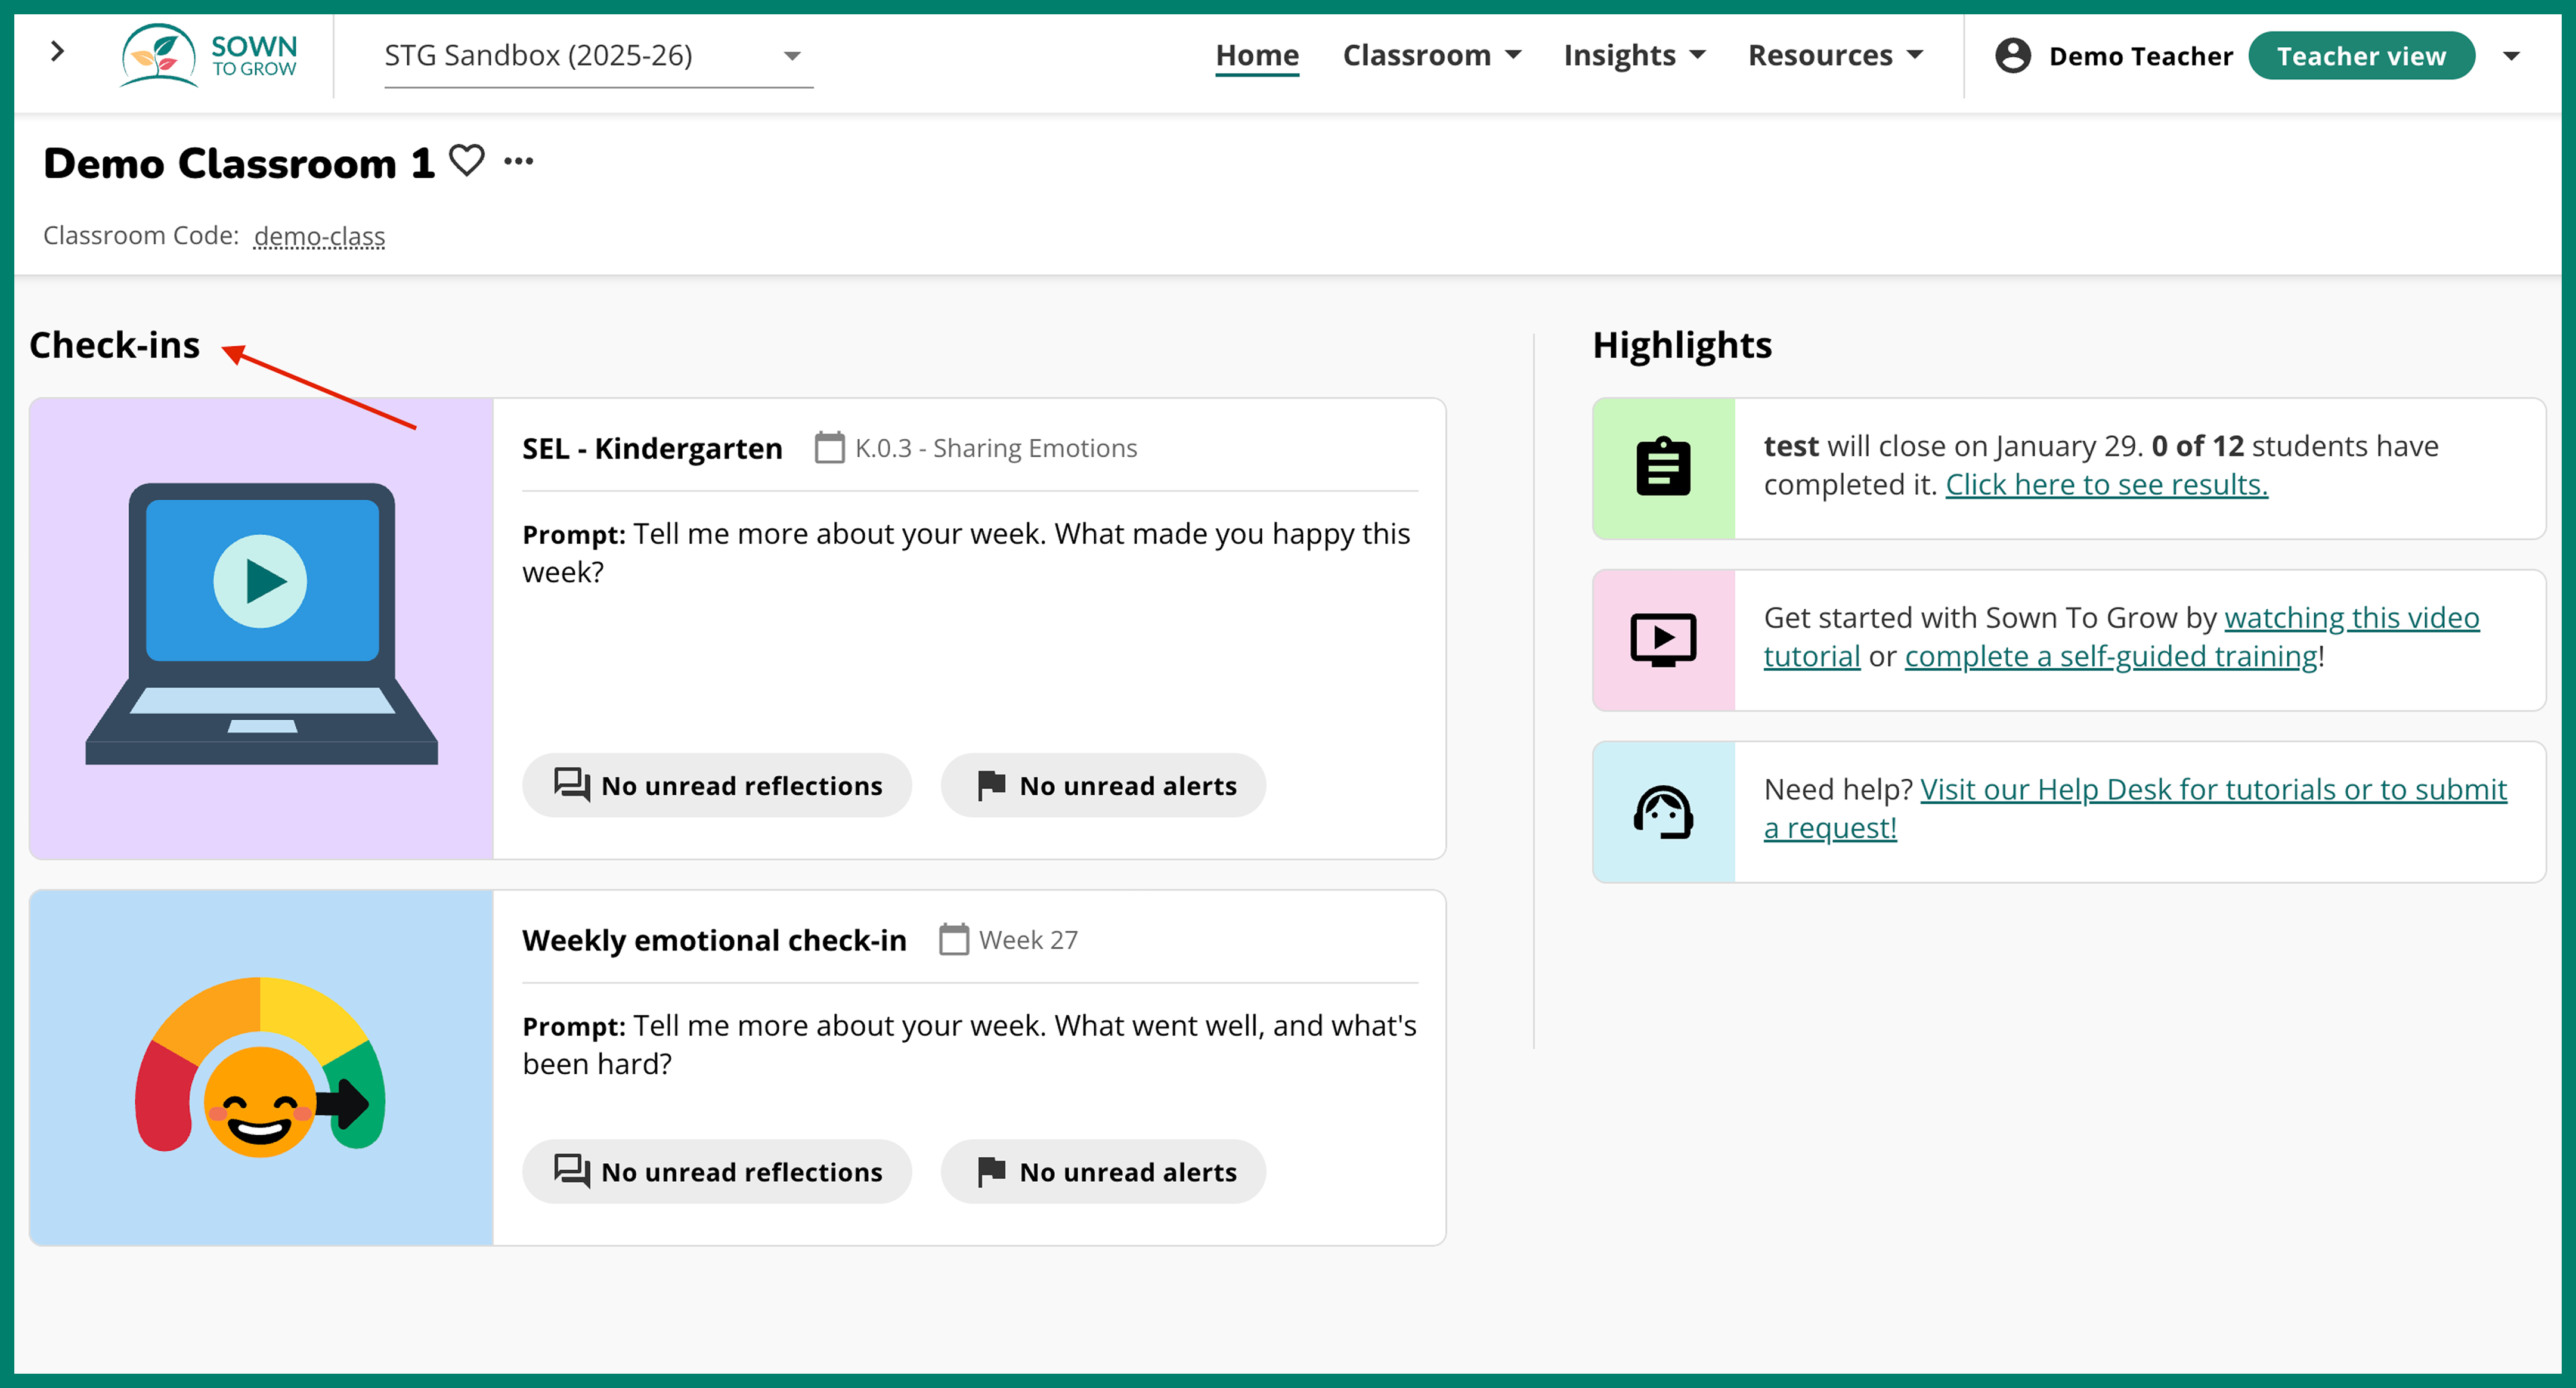
Task: Open the account dropdown arrow beside Teacher view
Action: point(2511,56)
